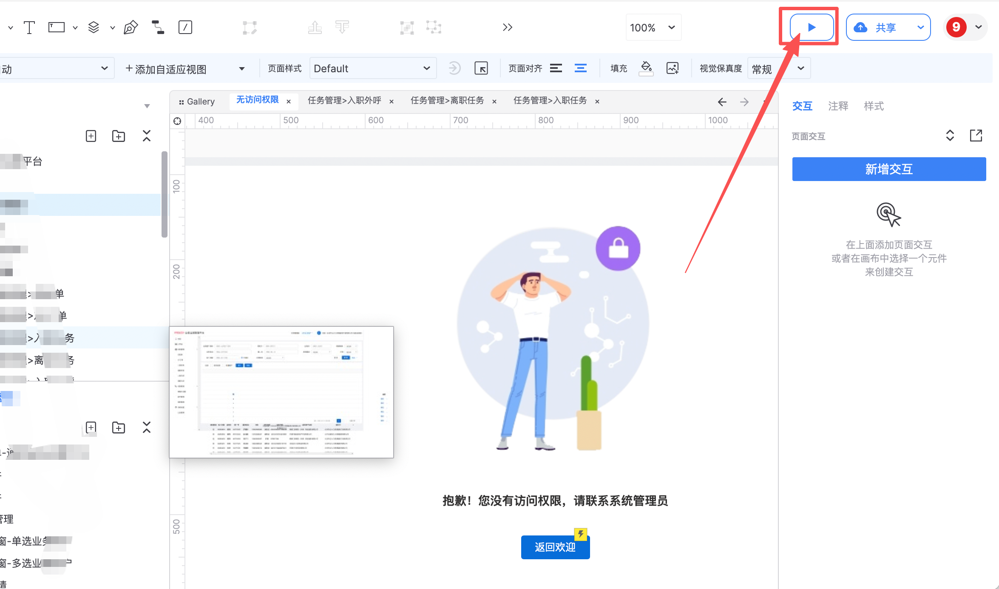999x589 pixels.
Task: Click the page preview thumbnail popup
Action: (281, 392)
